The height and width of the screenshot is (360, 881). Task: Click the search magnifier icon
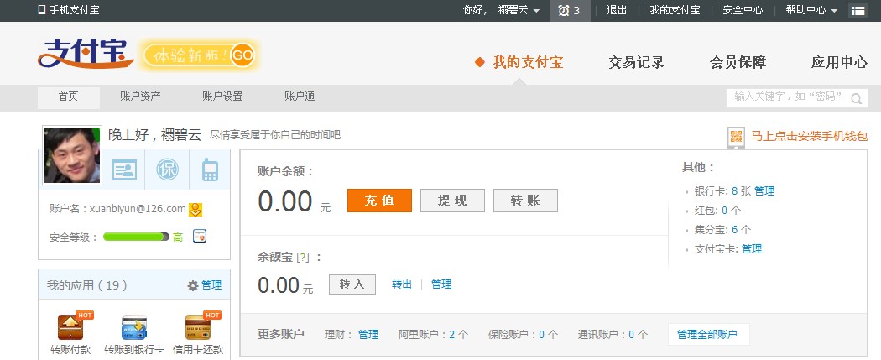pyautogui.click(x=857, y=99)
